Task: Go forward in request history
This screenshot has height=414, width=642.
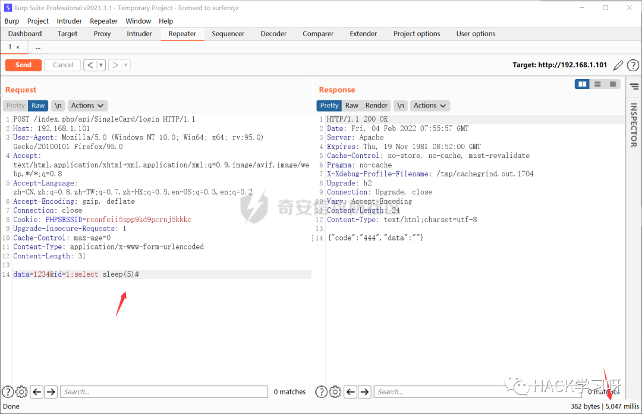Action: (x=115, y=65)
